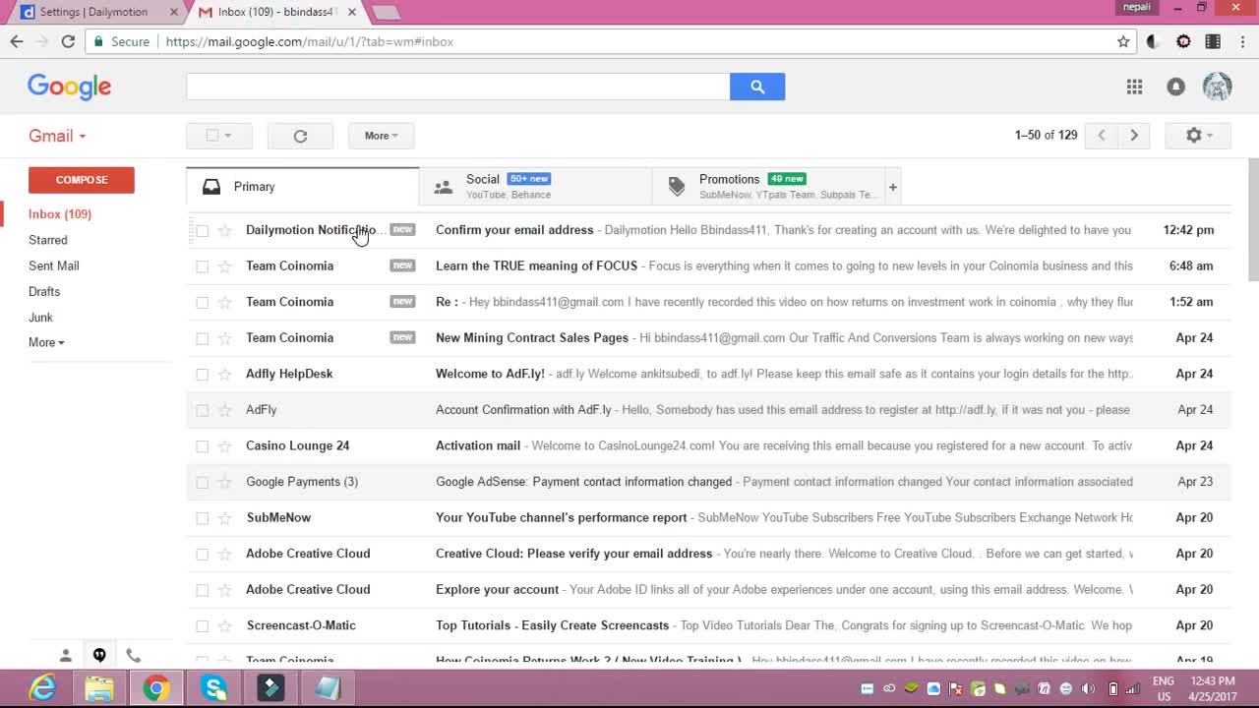The width and height of the screenshot is (1259, 708).
Task: Switch to the Promotions tab
Action: [x=767, y=187]
